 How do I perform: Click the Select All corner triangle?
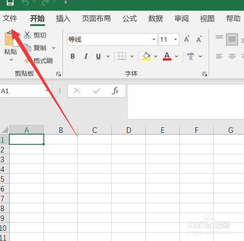(x=5, y=130)
